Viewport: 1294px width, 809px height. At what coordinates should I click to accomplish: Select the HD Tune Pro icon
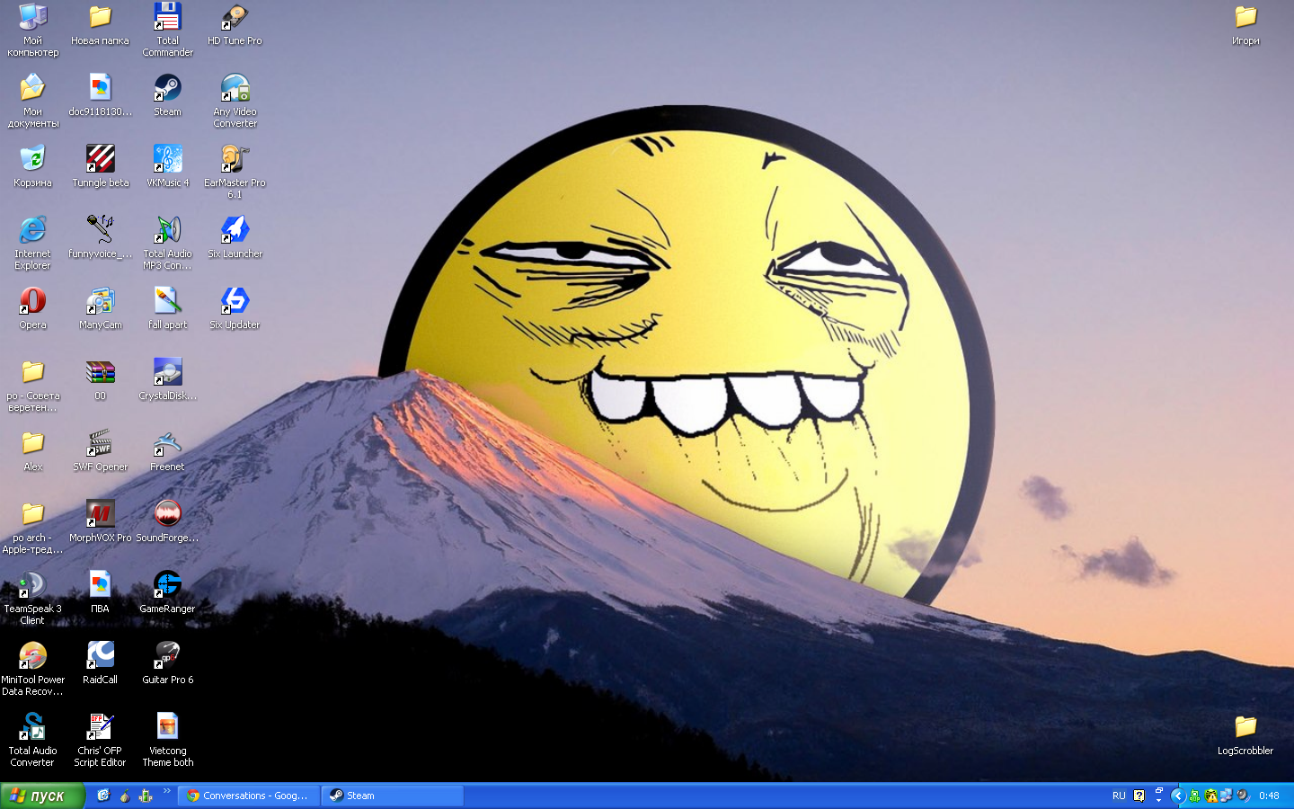pos(235,18)
